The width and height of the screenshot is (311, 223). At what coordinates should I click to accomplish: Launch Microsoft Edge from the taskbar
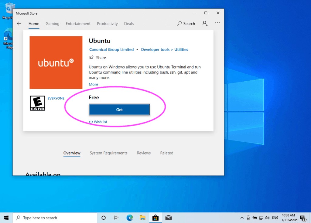[x=129, y=218]
